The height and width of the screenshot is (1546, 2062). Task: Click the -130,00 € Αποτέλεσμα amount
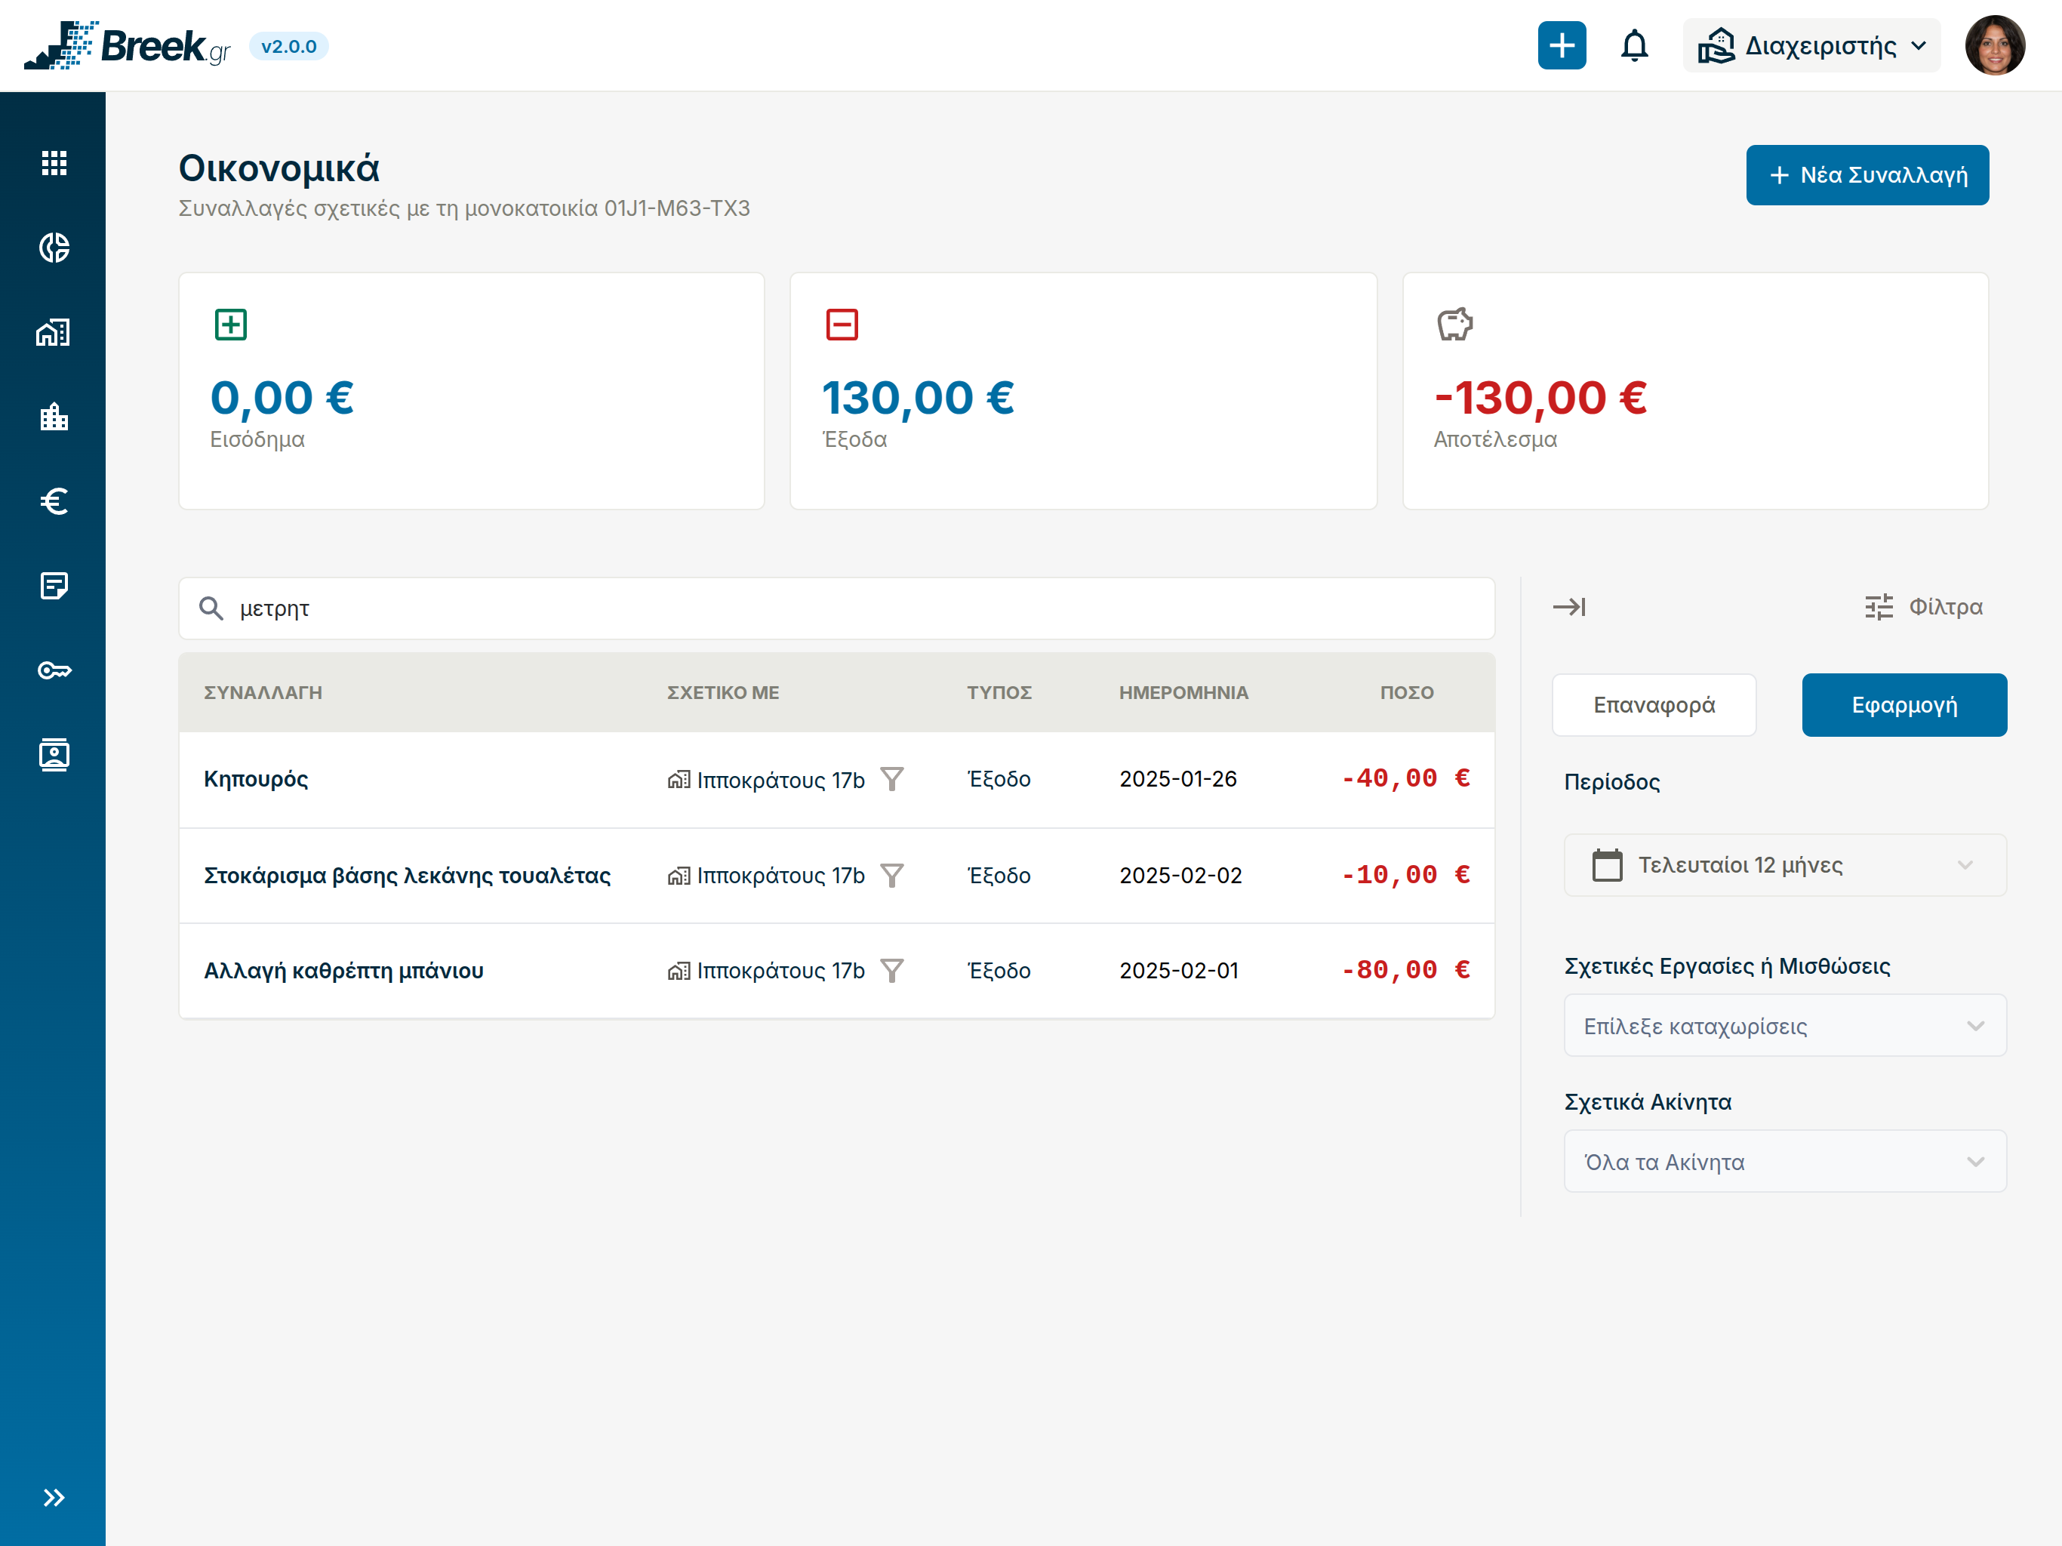pos(1541,398)
